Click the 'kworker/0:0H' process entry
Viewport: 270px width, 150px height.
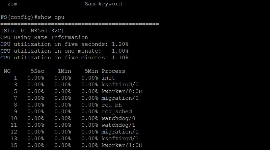[x=122, y=91]
